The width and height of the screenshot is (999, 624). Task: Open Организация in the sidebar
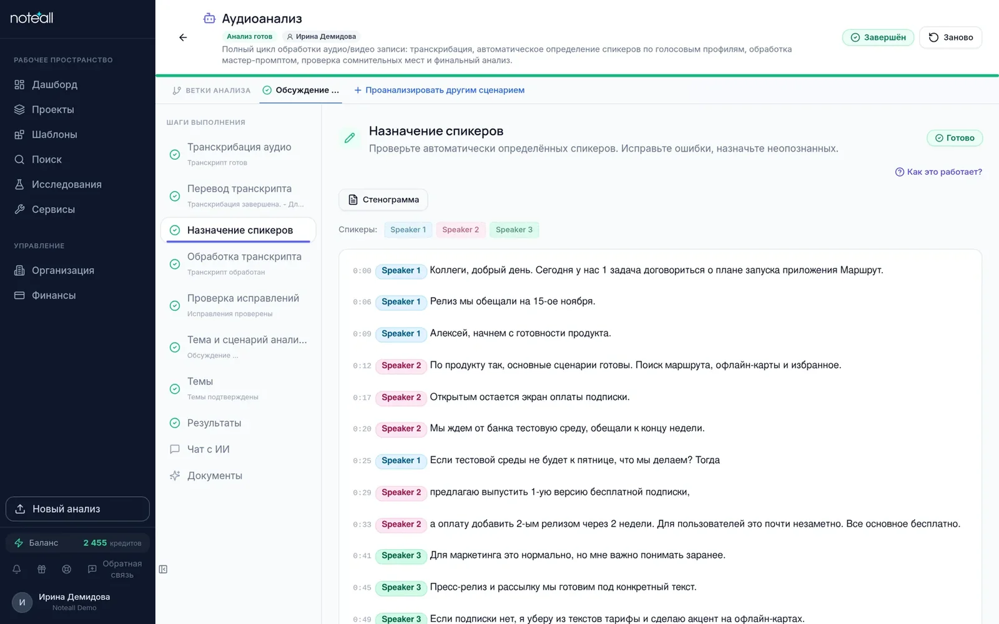coord(77,270)
